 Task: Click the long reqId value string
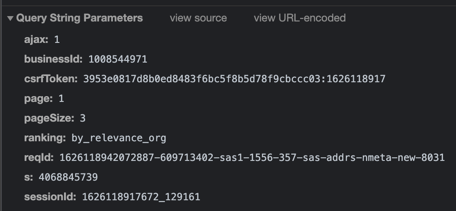tap(252, 157)
